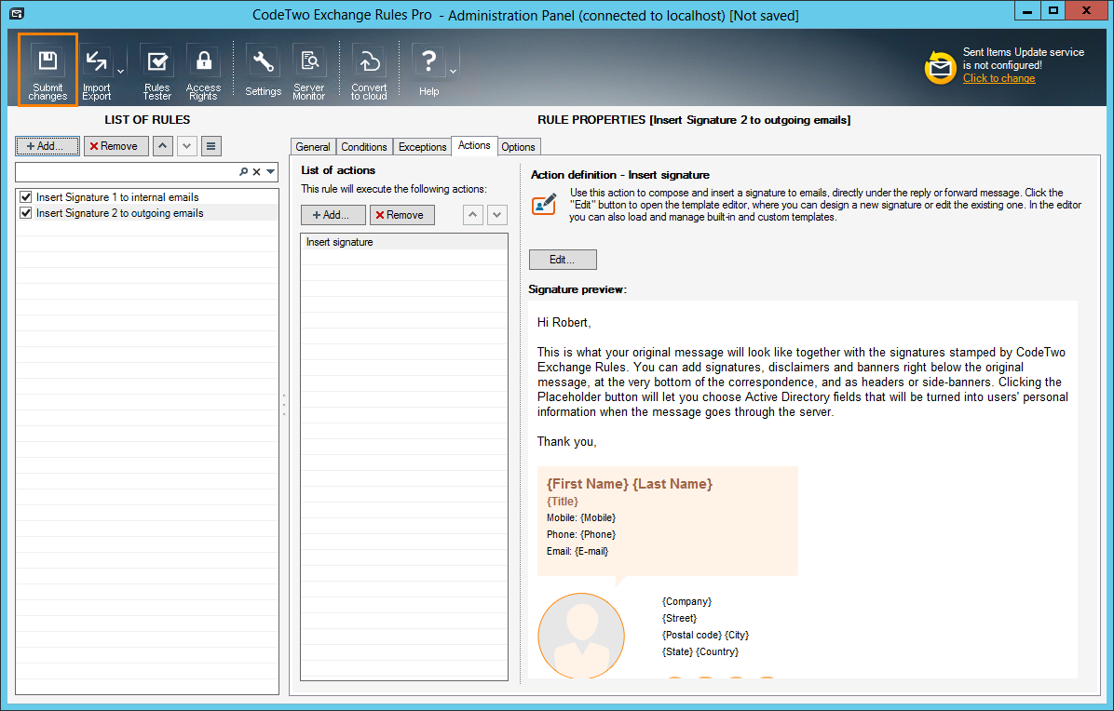Screen dimensions: 1114x711
Task: Select the 'Insert Signature 2 to outgoing emails' rule
Action: (119, 213)
